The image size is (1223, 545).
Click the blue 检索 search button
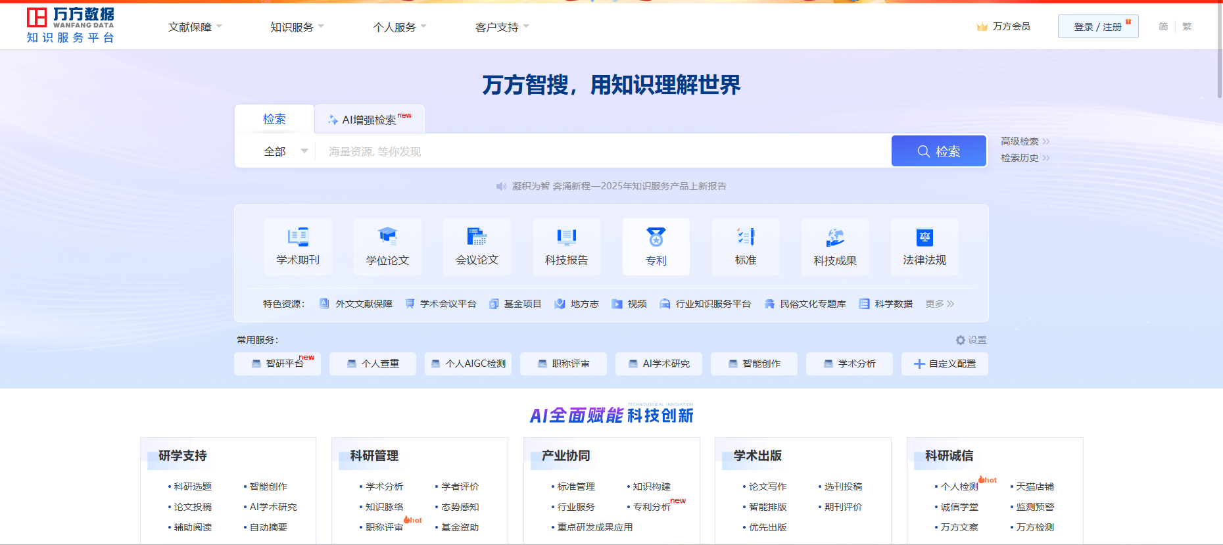[939, 151]
